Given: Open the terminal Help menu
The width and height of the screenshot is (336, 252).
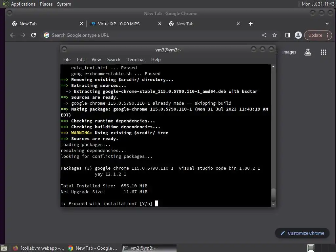Looking at the screenshot, I should coord(156,60).
